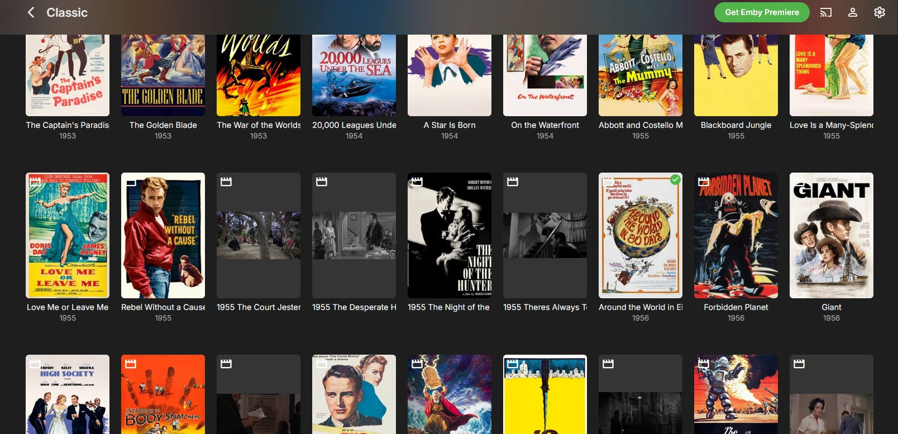Click the video icon on Invasion of Body Snatchers poster
Image resolution: width=898 pixels, height=434 pixels.
click(x=131, y=364)
